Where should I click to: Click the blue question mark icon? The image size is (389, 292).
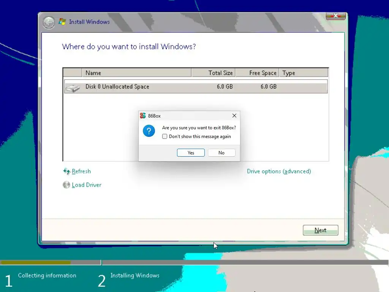click(x=149, y=131)
